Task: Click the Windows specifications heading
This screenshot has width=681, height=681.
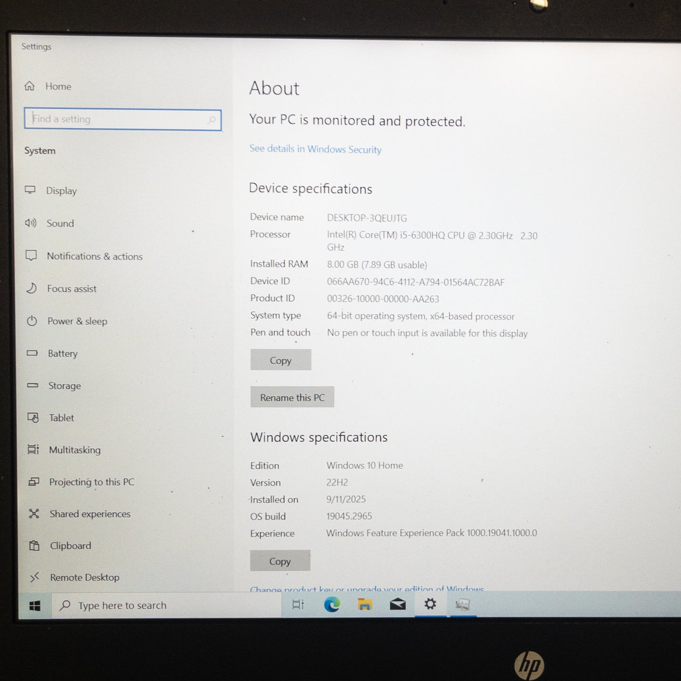Action: (319, 437)
